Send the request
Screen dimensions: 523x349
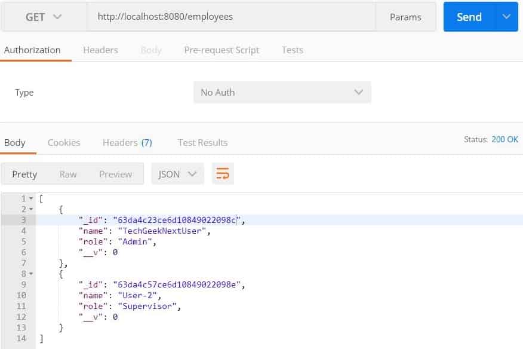click(469, 17)
